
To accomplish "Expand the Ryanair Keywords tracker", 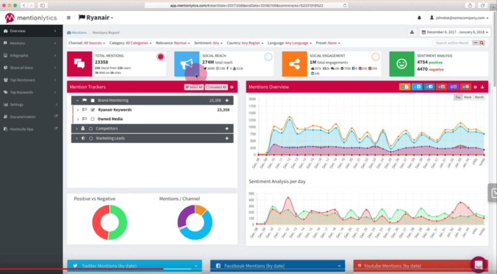I will [78, 110].
